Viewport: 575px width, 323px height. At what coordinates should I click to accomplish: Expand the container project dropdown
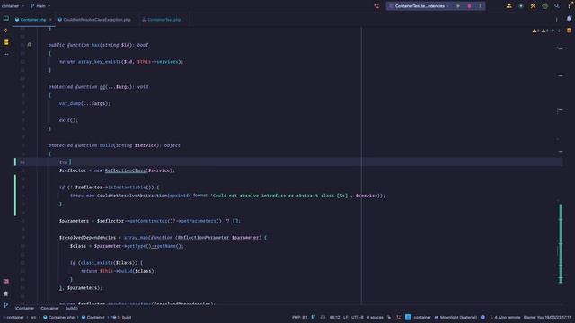coord(13,6)
